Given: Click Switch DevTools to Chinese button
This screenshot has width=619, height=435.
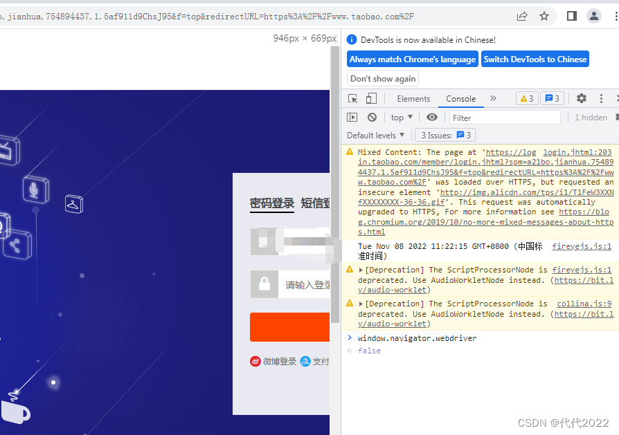Looking at the screenshot, I should point(535,59).
